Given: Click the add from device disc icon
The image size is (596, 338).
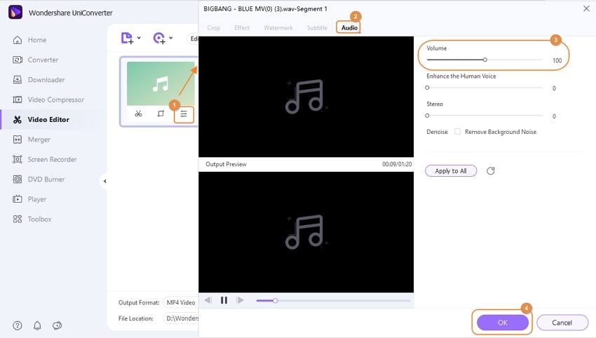Looking at the screenshot, I should (159, 38).
